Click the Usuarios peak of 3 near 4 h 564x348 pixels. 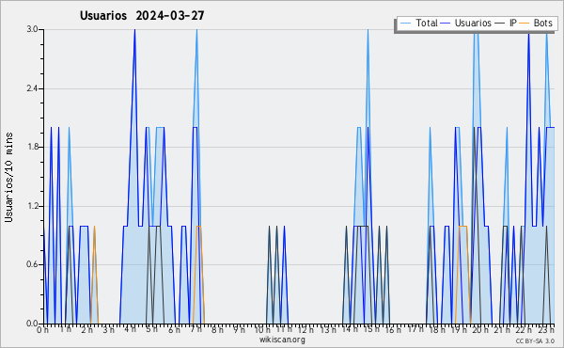(134, 30)
